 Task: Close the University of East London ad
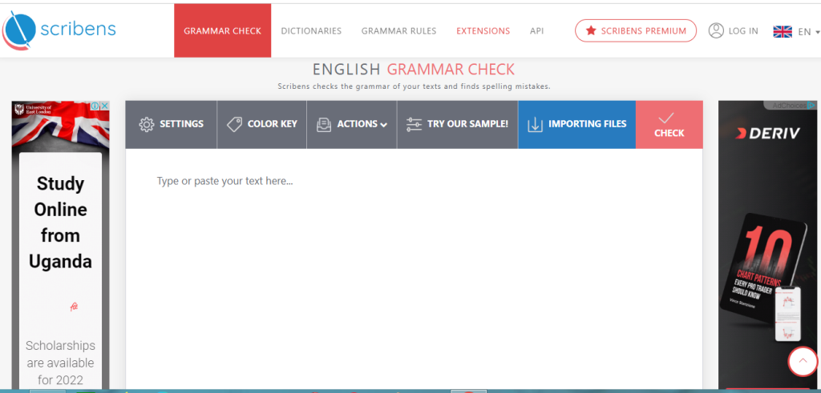pos(105,106)
